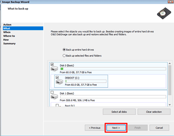Image resolution: width=174 pixels, height=136 pixels.
Task: Continue with the Next > button
Action: pos(116,128)
